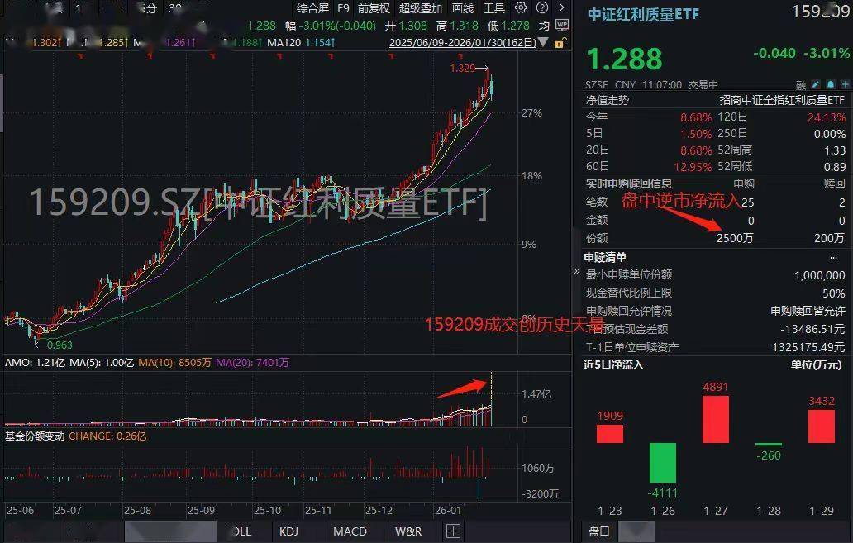This screenshot has height=543, width=853.
Task: Click 招商中证全指红利质量ETF fund name
Action: (782, 100)
